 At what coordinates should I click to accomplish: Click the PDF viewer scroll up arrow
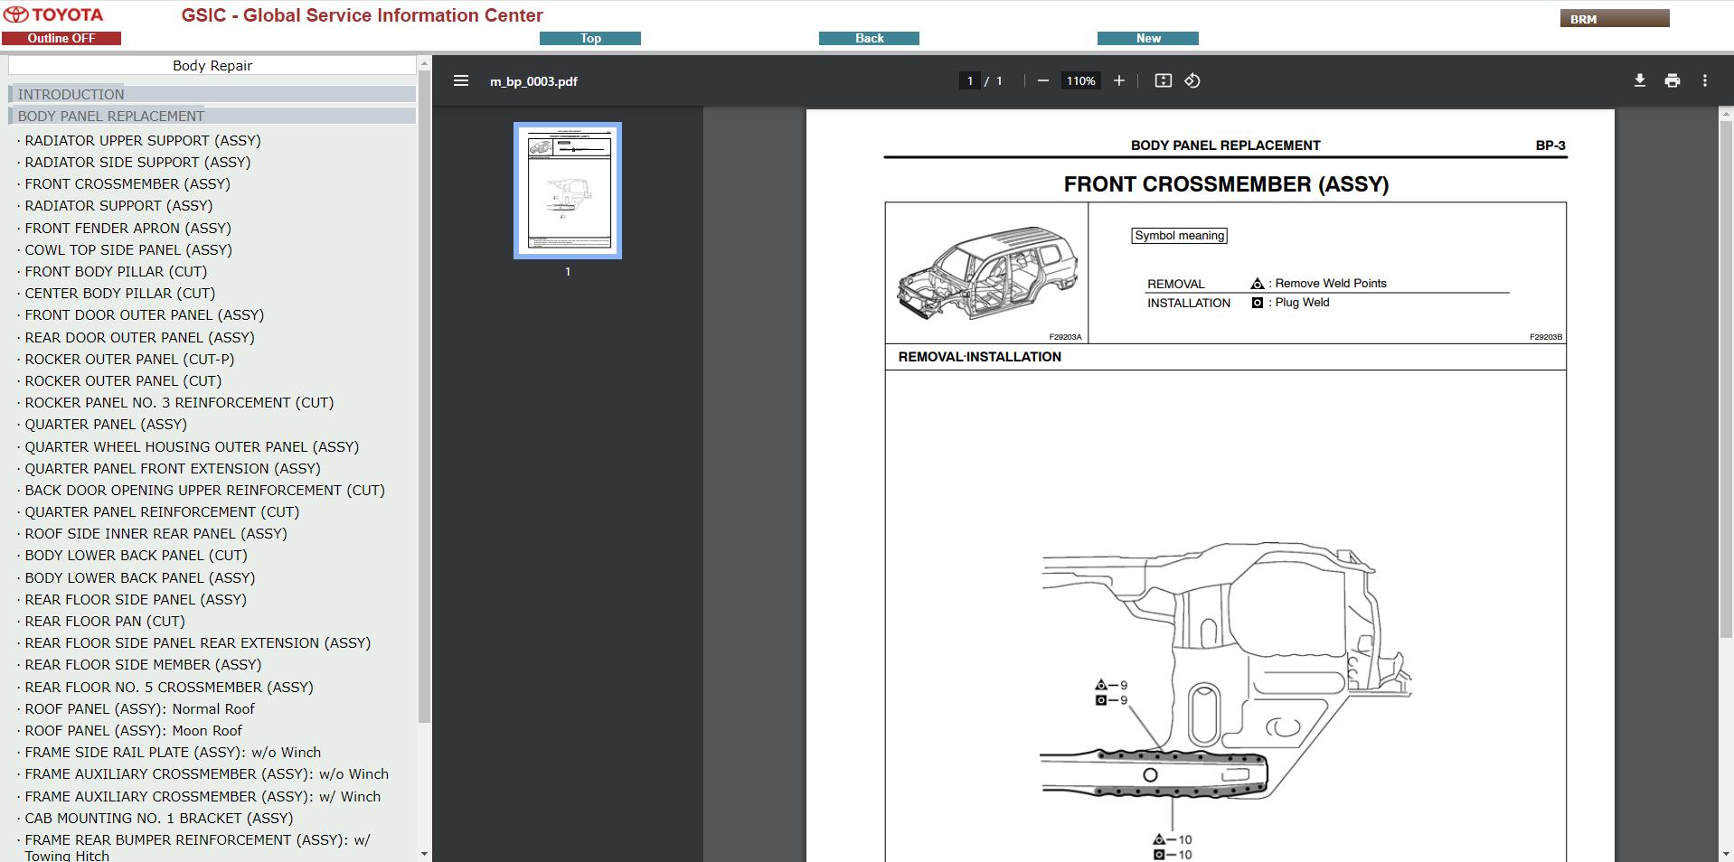(1726, 113)
